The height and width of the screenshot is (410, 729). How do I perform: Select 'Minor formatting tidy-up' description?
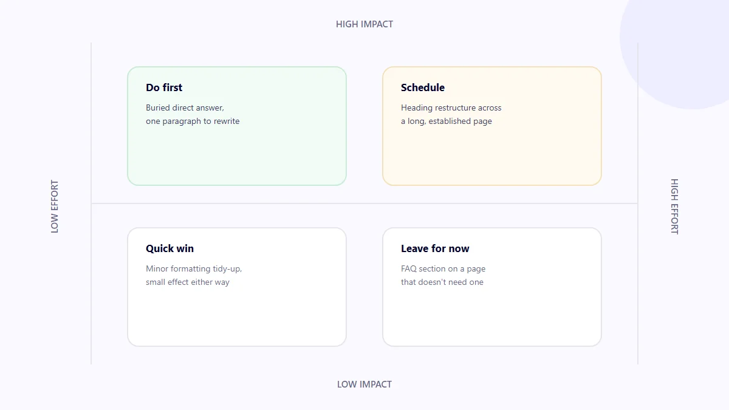(x=194, y=268)
